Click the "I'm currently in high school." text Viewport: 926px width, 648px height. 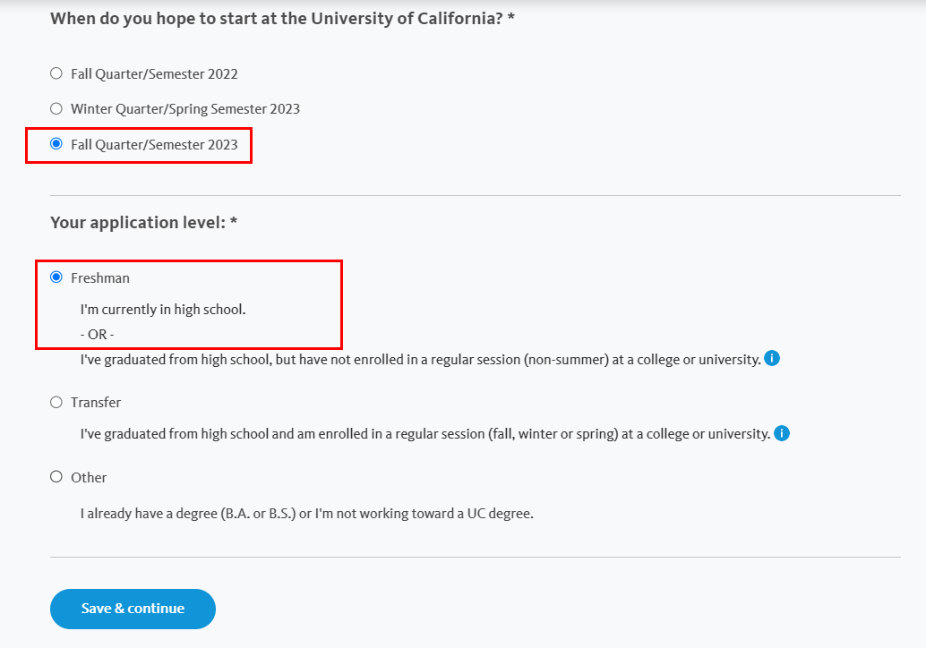tap(163, 310)
